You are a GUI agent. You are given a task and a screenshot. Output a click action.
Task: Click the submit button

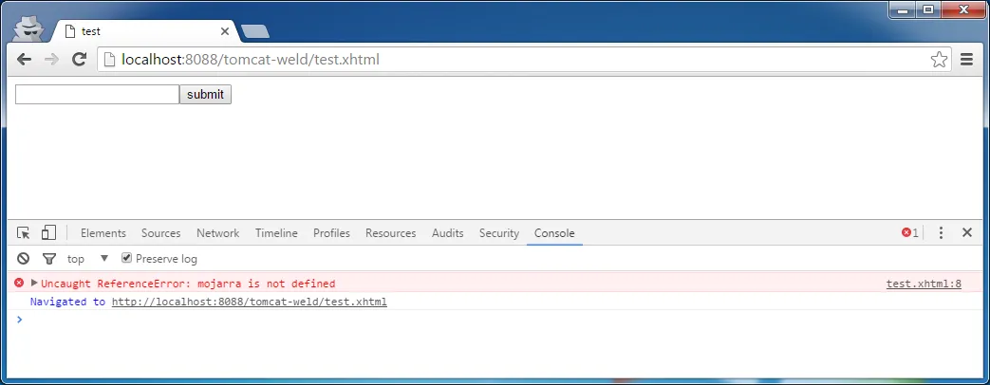[205, 94]
